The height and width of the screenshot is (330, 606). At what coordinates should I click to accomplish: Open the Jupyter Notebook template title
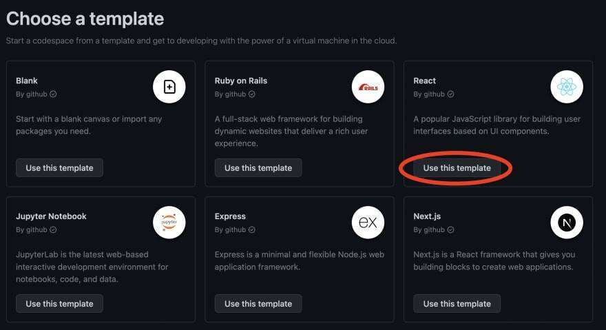pyautogui.click(x=51, y=216)
